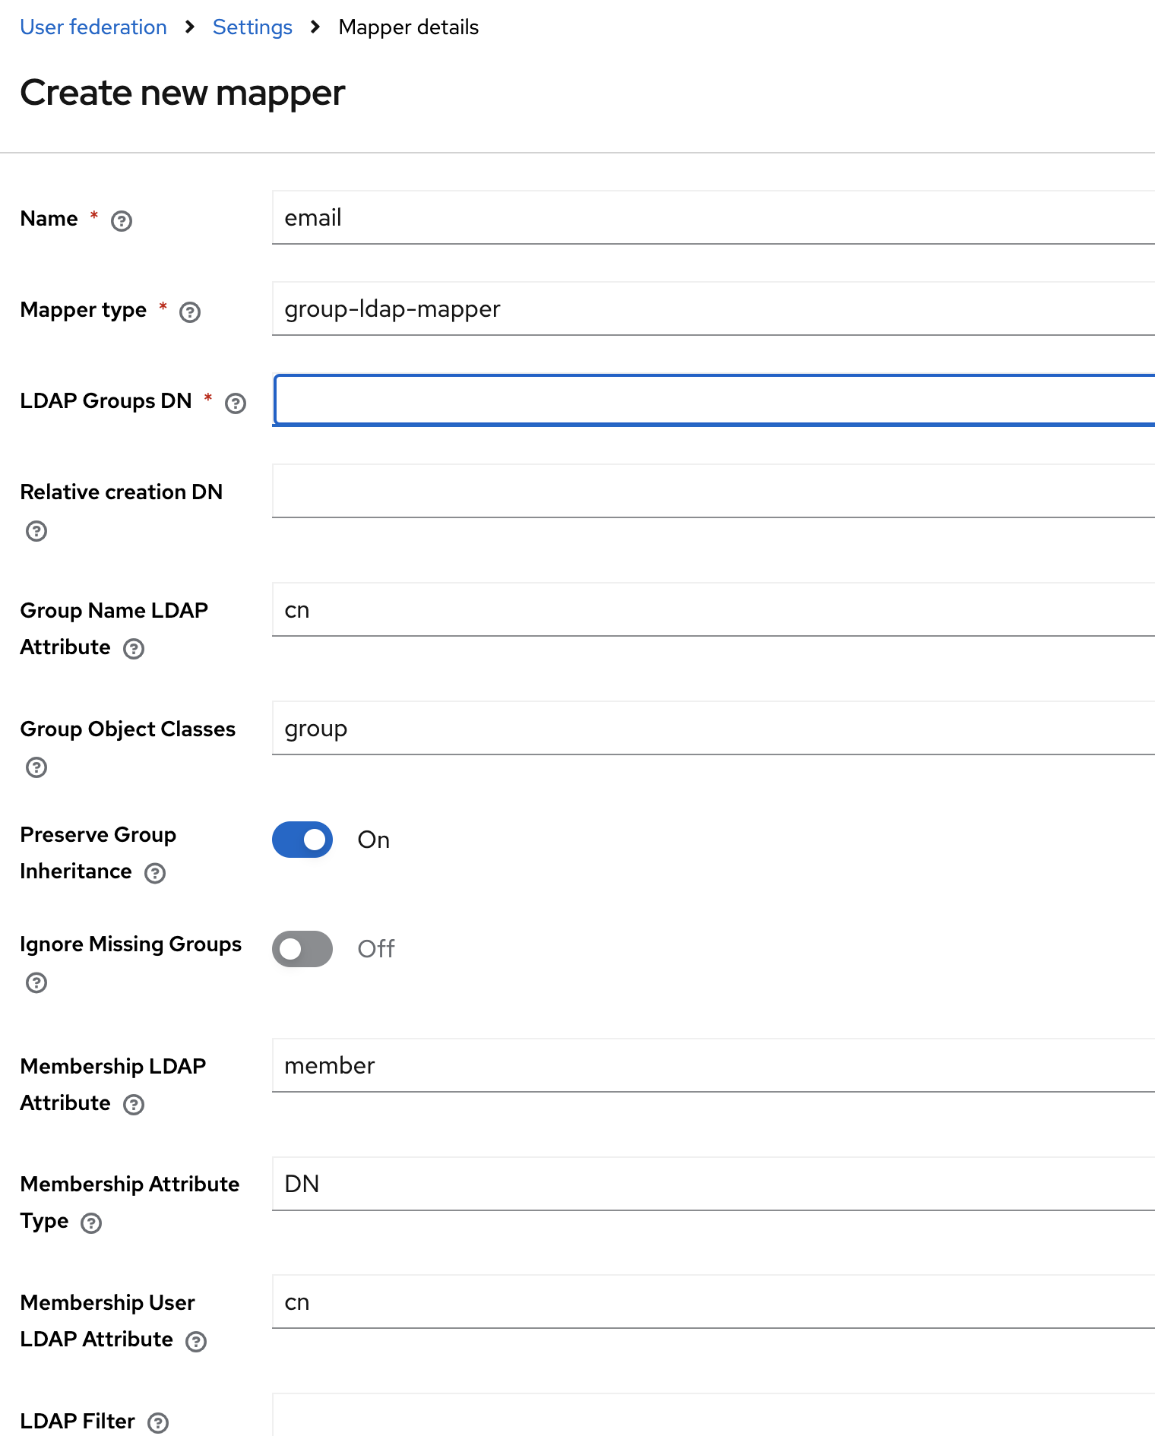
Task: Enable the Ignore Missing Groups switch
Action: [x=302, y=949]
